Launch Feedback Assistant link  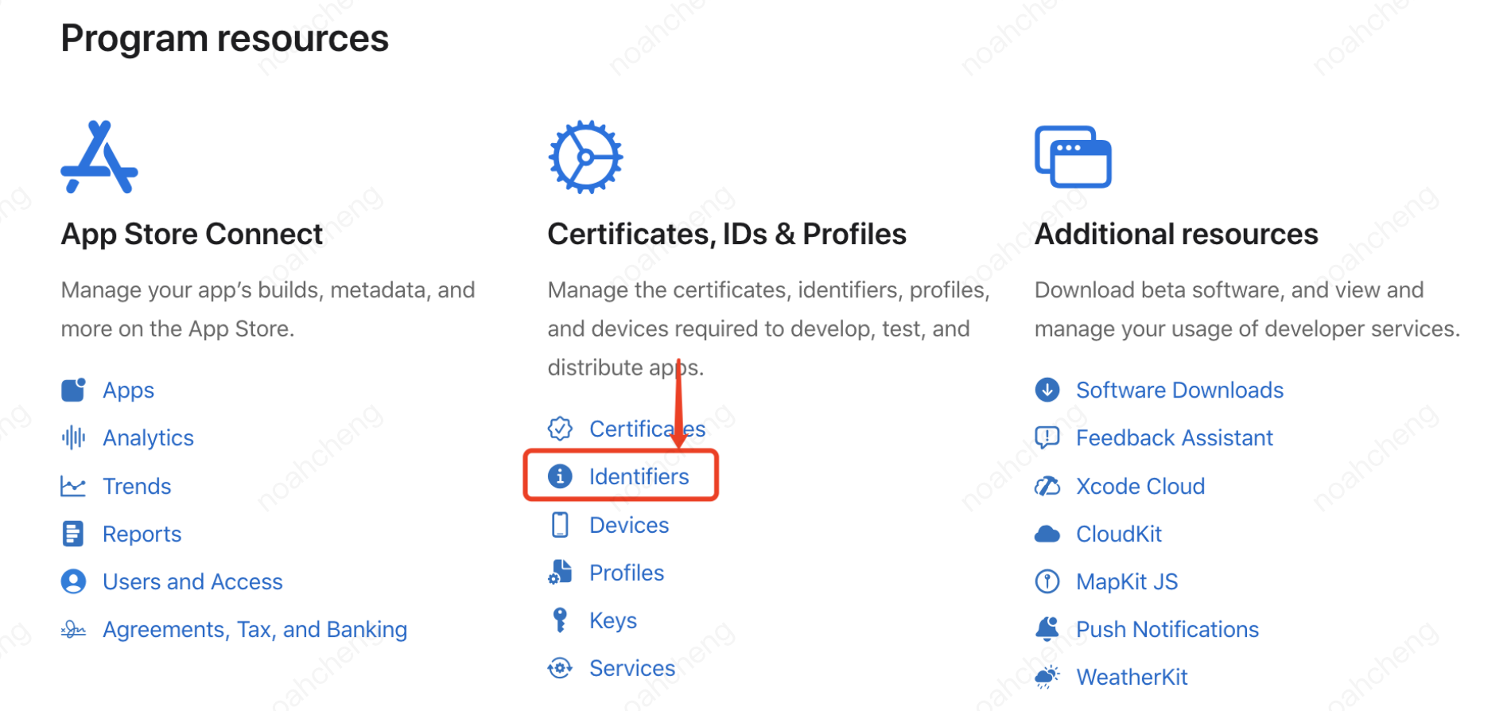(1174, 437)
